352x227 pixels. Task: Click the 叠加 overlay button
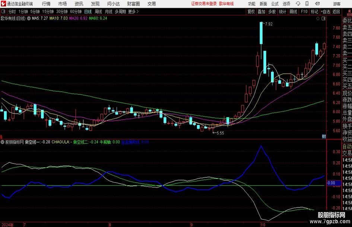[261, 12]
